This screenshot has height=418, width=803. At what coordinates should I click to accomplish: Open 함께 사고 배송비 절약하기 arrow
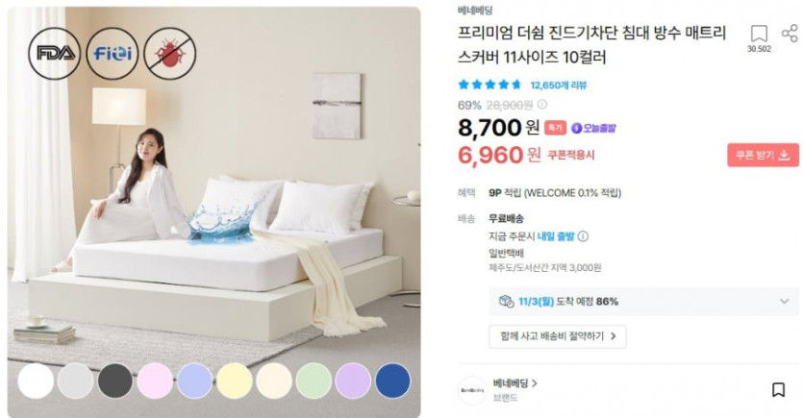pyautogui.click(x=613, y=336)
